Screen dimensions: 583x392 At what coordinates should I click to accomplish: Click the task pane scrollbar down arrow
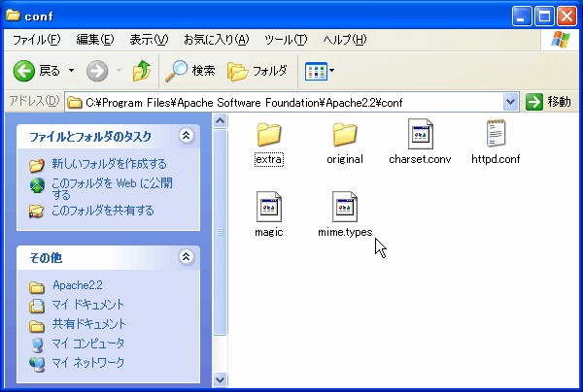[221, 379]
